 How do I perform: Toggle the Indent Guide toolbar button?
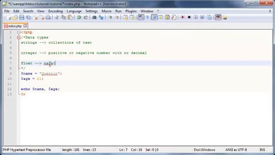[x=154, y=17]
